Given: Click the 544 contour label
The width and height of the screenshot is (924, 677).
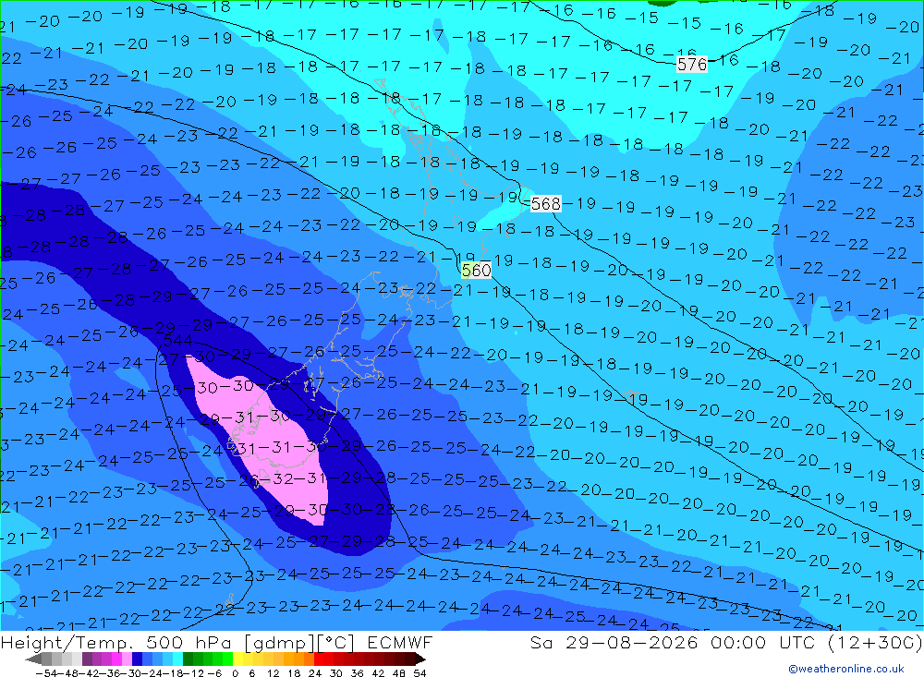Looking at the screenshot, I should point(178,341).
